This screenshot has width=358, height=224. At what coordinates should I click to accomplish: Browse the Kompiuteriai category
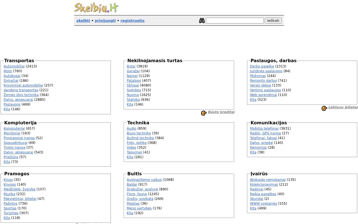[x=14, y=129]
